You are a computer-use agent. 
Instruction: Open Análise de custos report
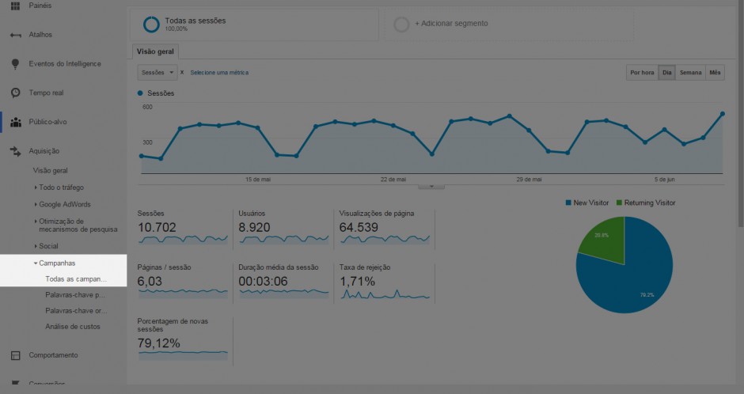coord(73,327)
